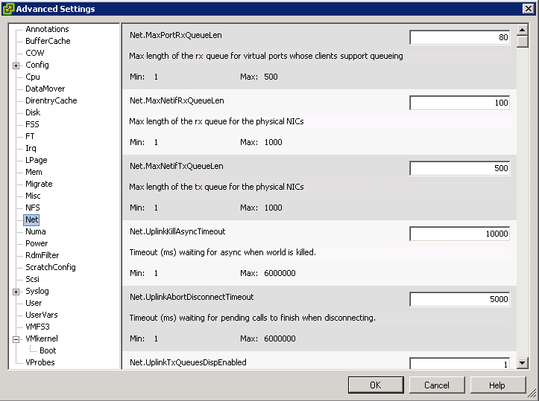Click the vSphere icon in title bar

pos(8,9)
